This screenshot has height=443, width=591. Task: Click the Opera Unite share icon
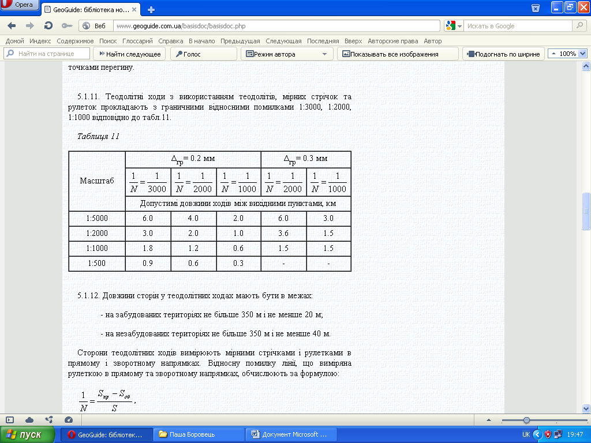[49, 419]
